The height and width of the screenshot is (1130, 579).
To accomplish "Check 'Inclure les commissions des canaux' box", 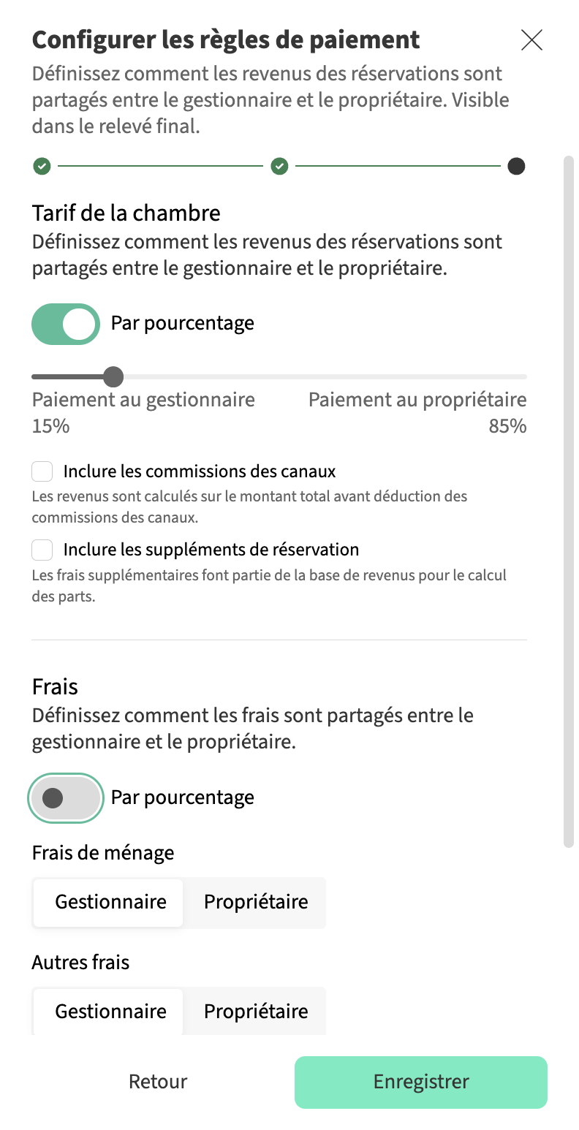I will pos(42,471).
